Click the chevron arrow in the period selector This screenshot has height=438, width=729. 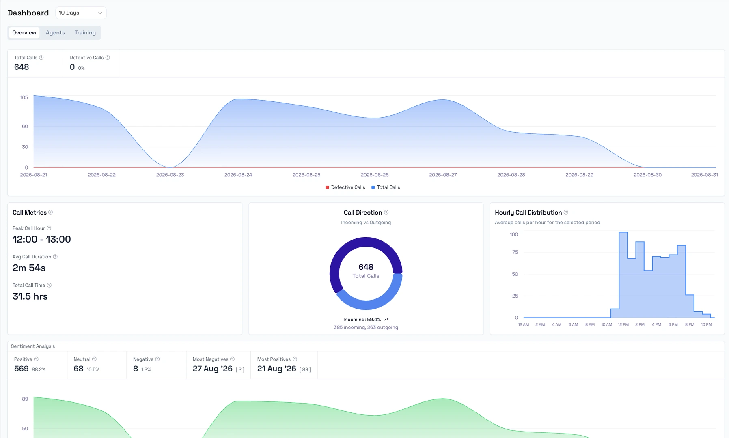[100, 13]
